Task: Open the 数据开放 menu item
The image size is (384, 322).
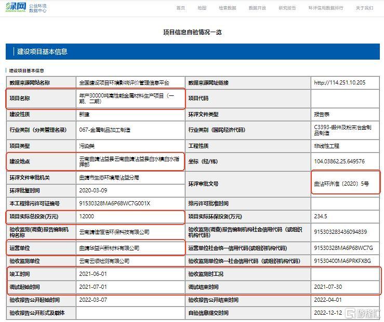Action: click(257, 8)
